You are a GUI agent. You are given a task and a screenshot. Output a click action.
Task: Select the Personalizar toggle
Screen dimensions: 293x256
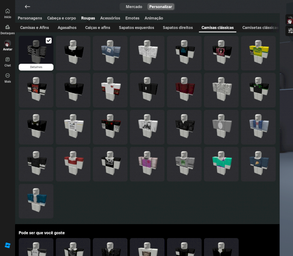coord(160,7)
